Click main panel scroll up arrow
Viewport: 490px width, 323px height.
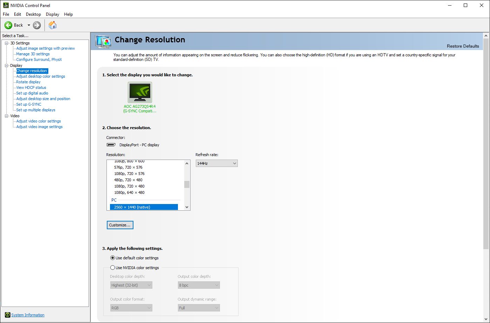click(486, 36)
